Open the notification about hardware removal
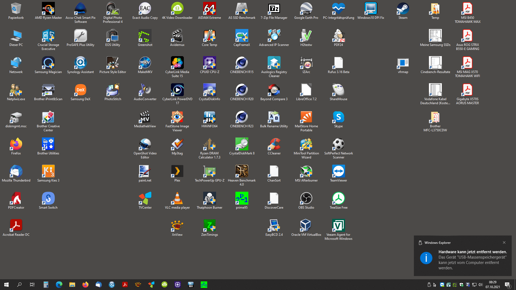This screenshot has width=516, height=290. (x=463, y=256)
